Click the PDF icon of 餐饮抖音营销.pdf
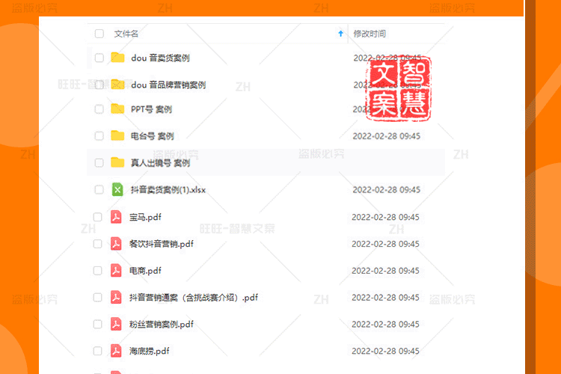This screenshot has width=561, height=374. pyautogui.click(x=116, y=244)
